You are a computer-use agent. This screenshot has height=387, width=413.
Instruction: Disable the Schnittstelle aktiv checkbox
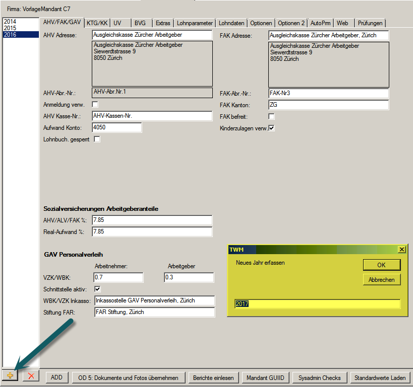click(97, 289)
